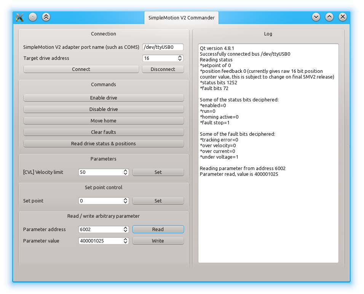Click log line '*fault bits 72'

214,88
